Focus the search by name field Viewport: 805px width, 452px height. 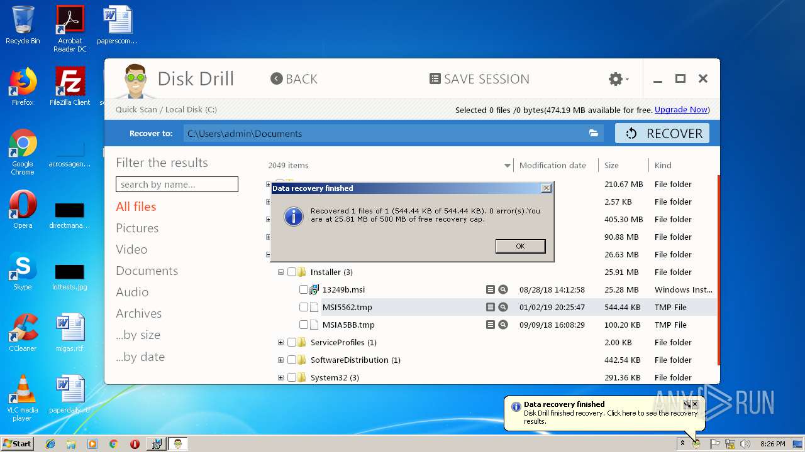(x=177, y=185)
